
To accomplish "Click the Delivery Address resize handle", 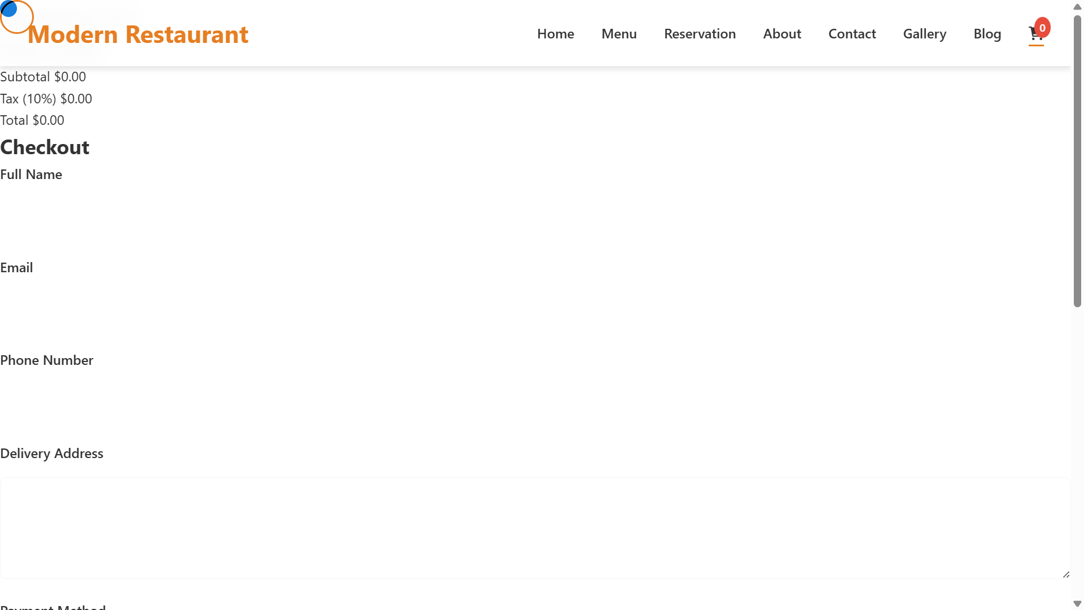I will tap(1066, 574).
